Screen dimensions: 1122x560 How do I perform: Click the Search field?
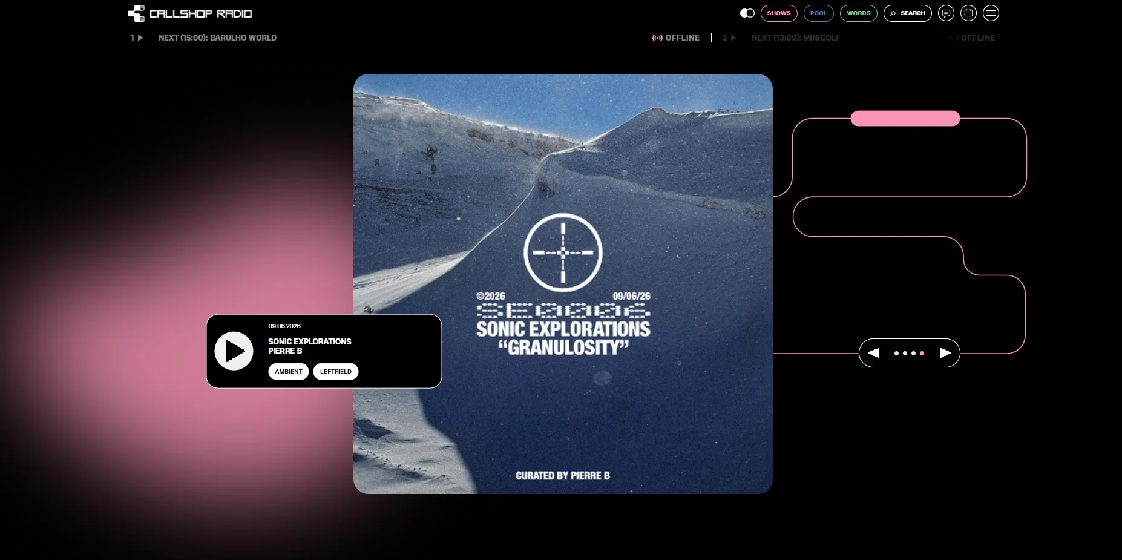click(x=907, y=13)
